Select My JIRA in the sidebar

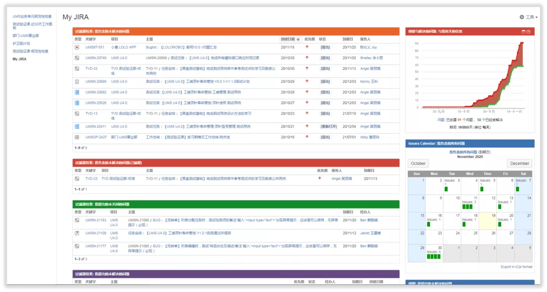point(20,59)
